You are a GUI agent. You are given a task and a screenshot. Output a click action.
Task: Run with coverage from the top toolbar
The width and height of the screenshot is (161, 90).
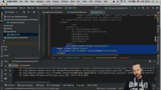[x=143, y=8]
